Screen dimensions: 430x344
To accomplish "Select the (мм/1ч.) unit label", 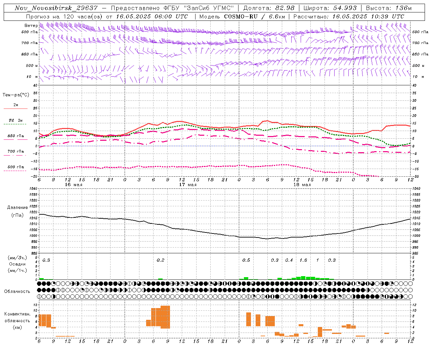I will click(17, 270).
